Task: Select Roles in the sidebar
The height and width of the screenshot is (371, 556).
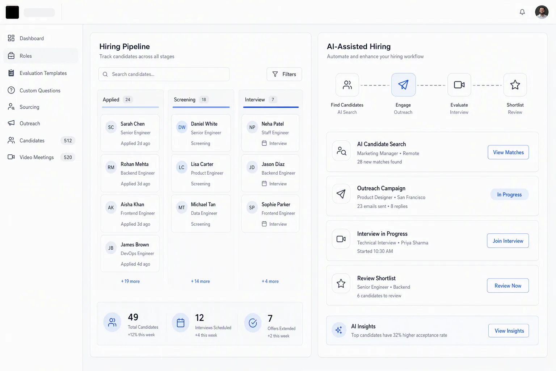Action: (41, 56)
